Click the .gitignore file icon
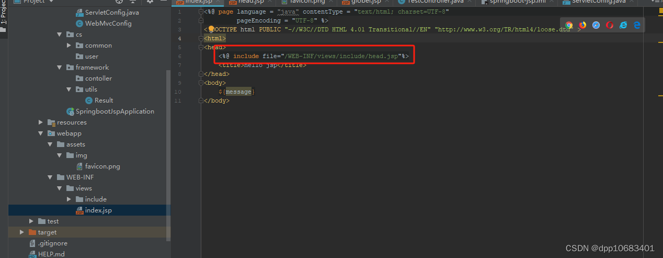 (x=32, y=243)
